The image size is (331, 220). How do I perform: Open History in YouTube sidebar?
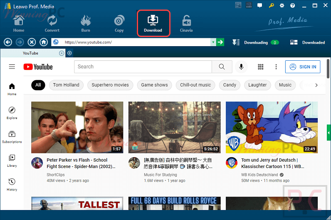tap(12, 185)
